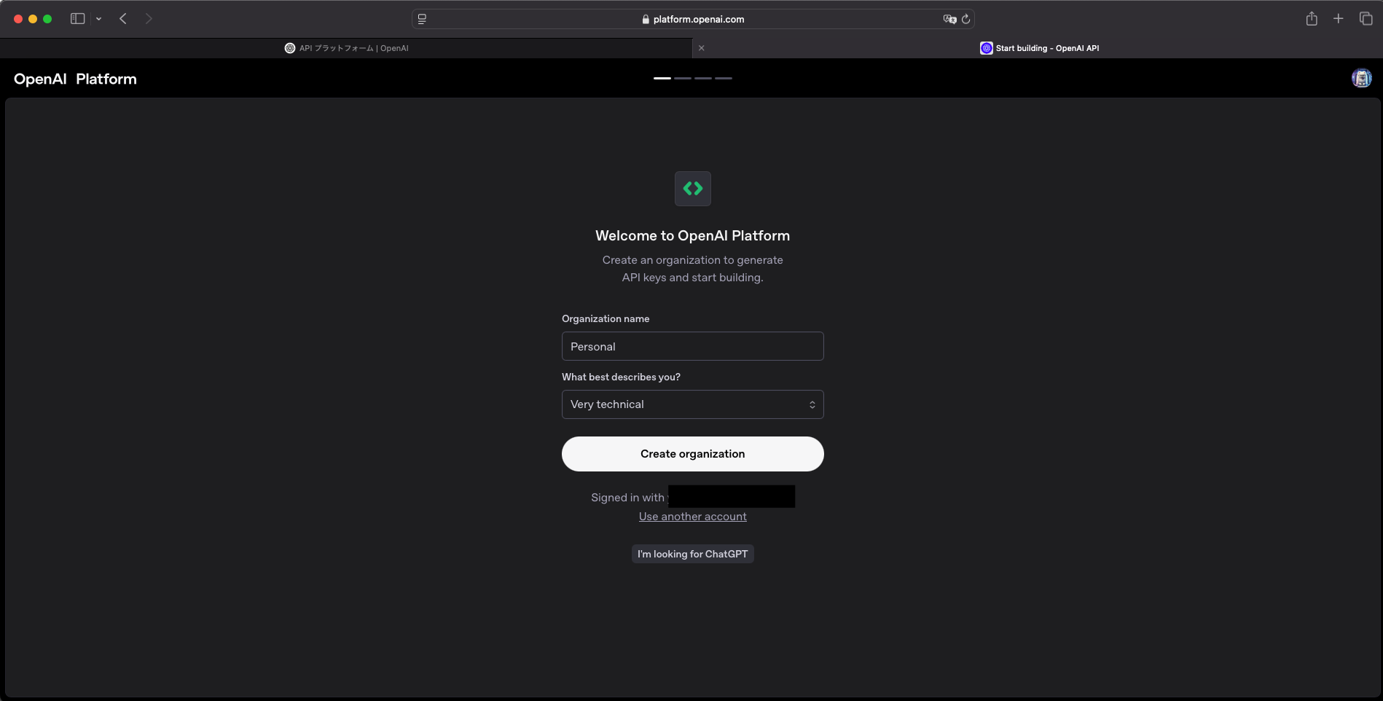The height and width of the screenshot is (701, 1383).
Task: Click the OpenAI Platform logo
Action: coord(75,79)
